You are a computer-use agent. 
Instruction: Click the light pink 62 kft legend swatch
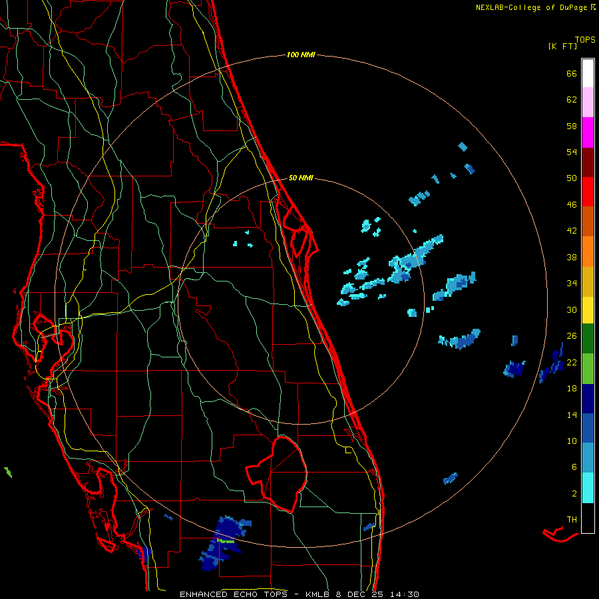(x=588, y=102)
